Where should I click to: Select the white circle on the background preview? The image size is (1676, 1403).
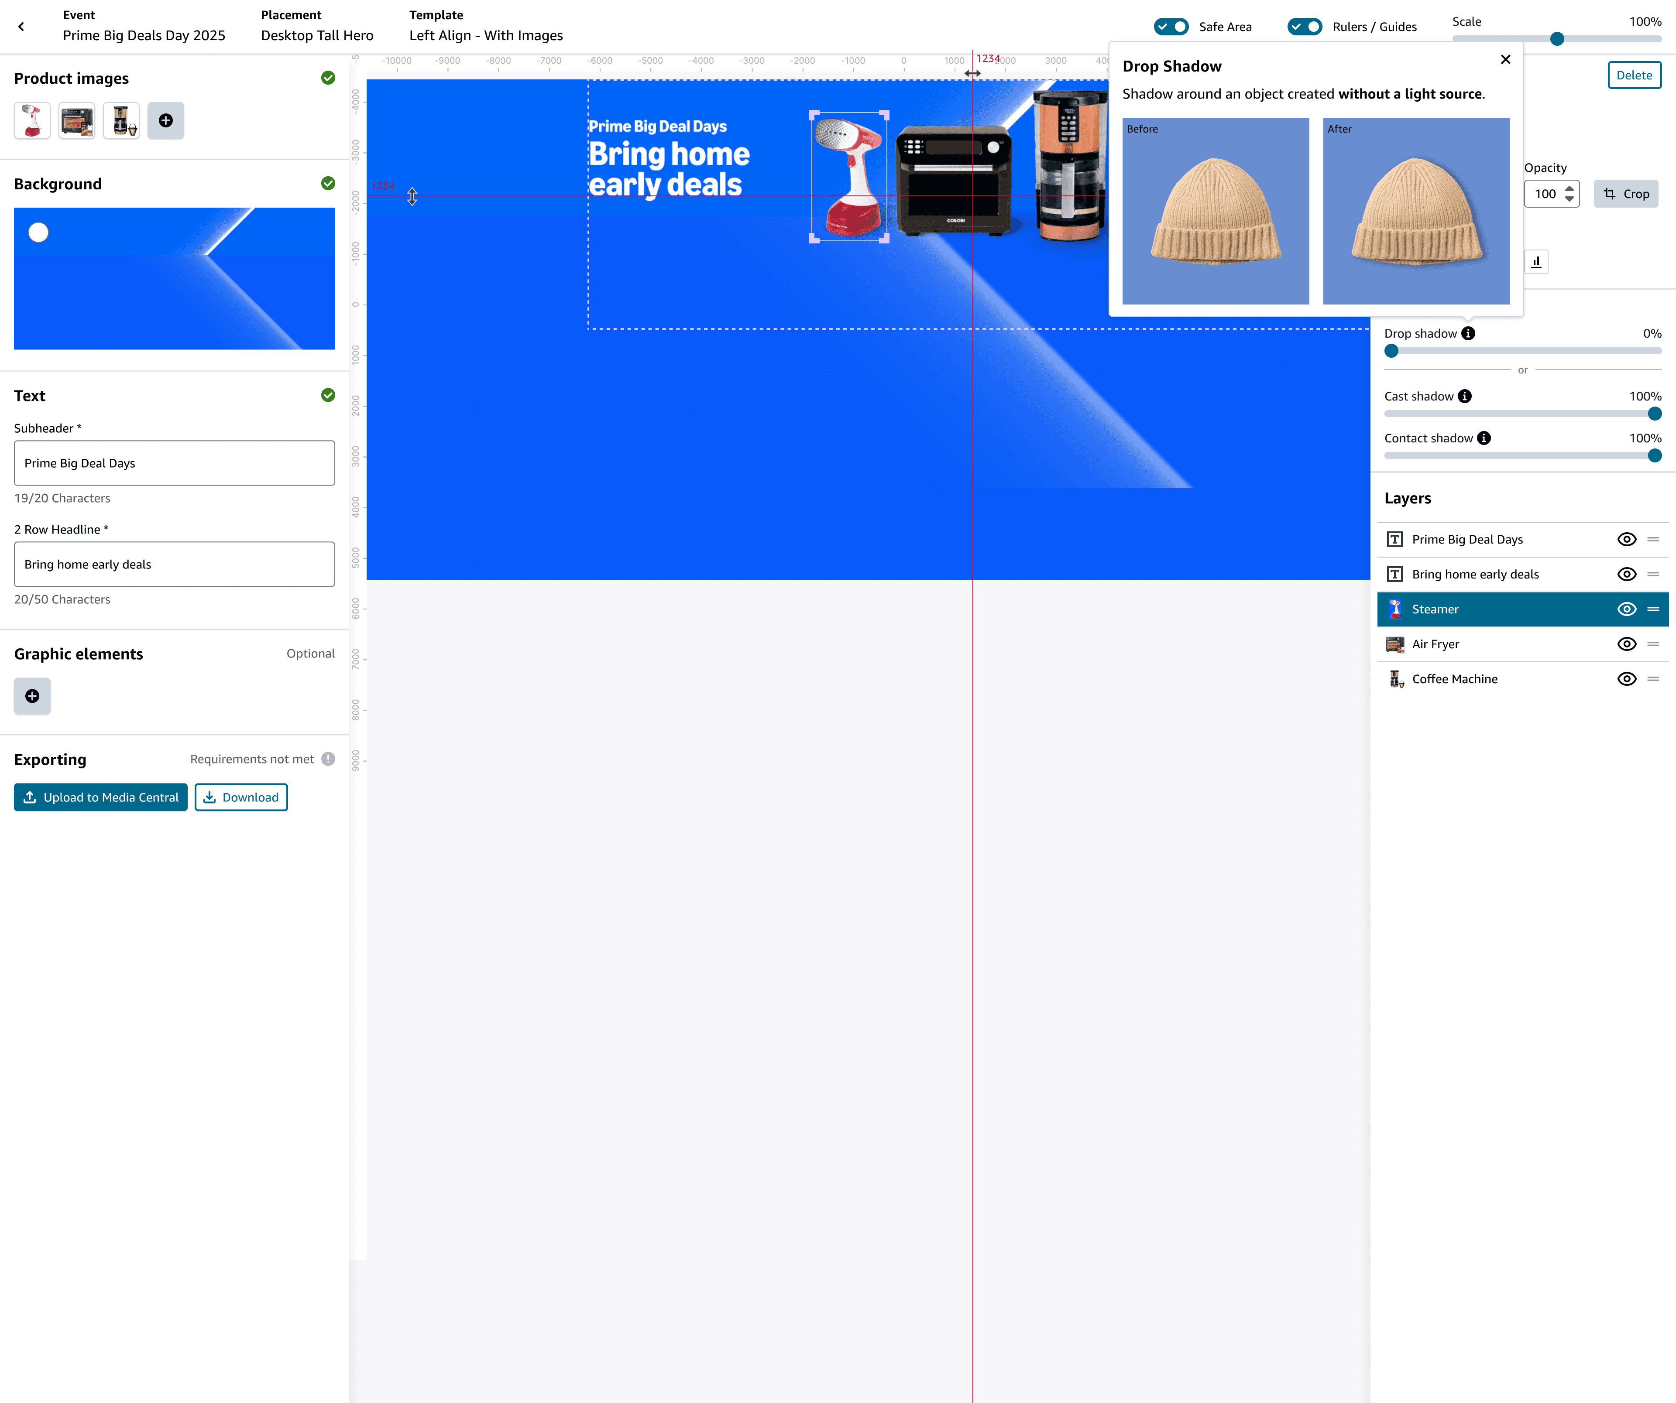(38, 232)
